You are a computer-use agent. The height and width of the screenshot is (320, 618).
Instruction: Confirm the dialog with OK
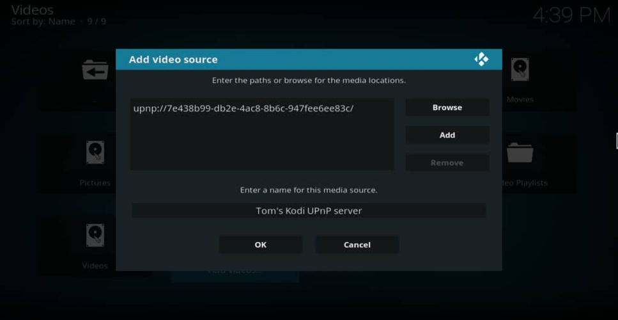click(x=260, y=244)
